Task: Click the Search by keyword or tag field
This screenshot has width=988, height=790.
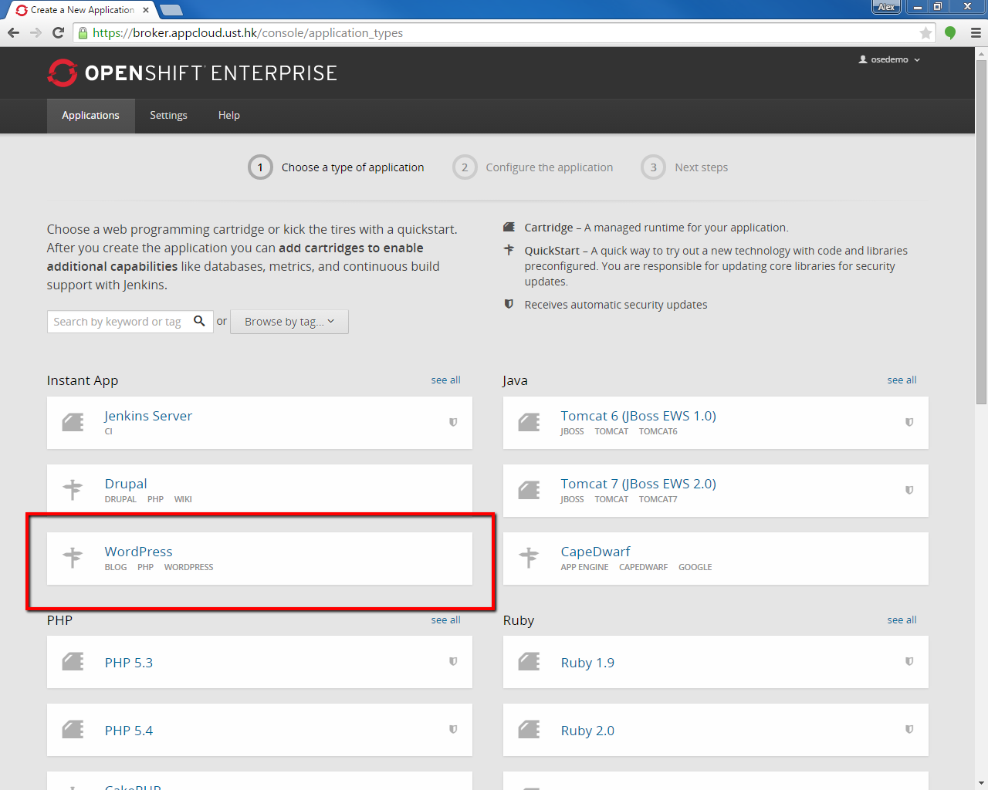Action: pos(118,322)
